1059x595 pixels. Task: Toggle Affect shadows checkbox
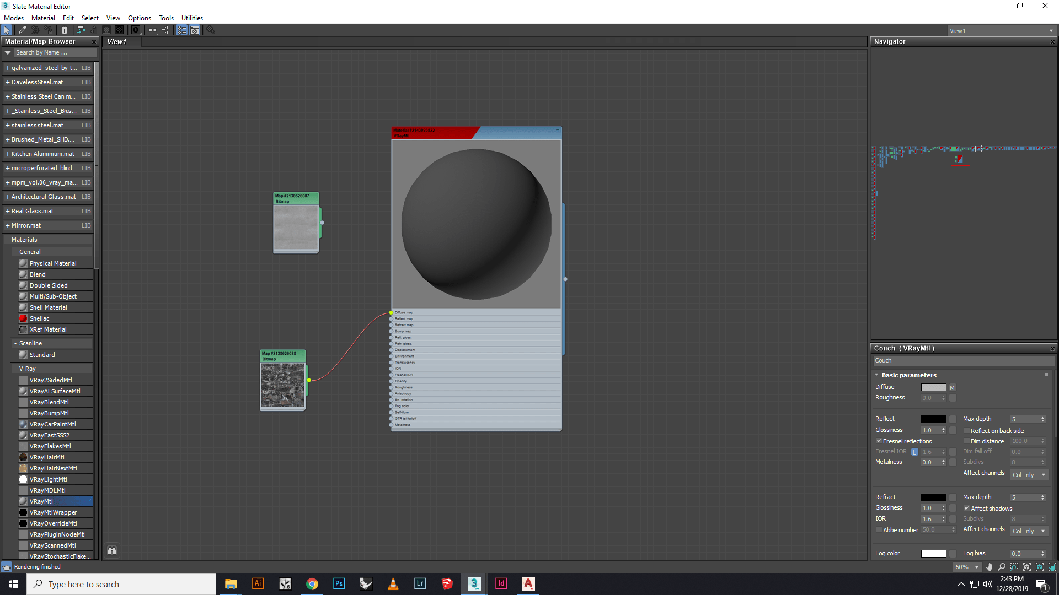tap(966, 509)
